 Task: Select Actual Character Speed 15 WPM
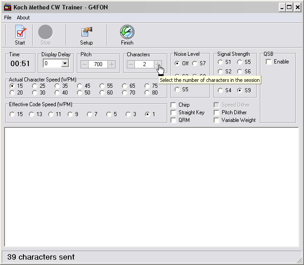point(12,86)
